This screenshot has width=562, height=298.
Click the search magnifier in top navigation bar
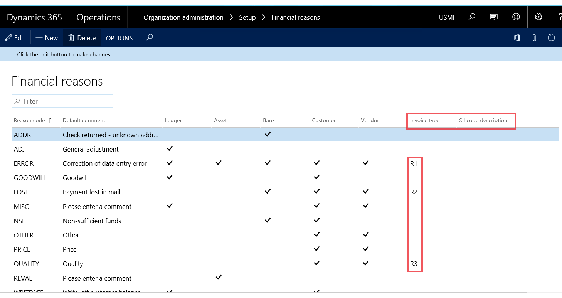471,17
